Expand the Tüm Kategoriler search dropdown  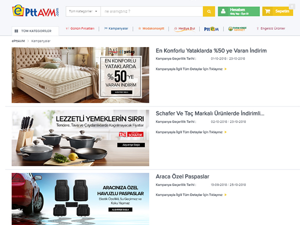click(83, 11)
